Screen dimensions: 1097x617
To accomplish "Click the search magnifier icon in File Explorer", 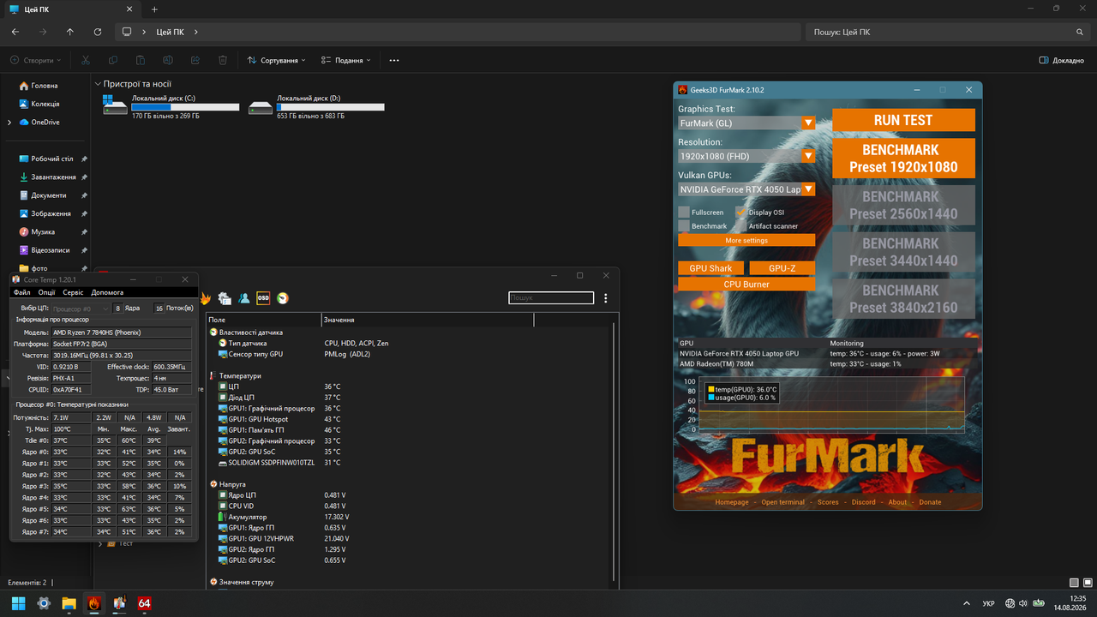I will click(1080, 32).
